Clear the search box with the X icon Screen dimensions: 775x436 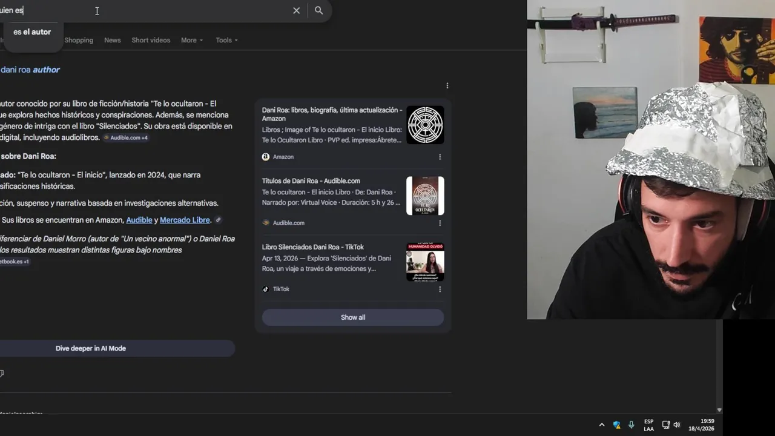(297, 10)
